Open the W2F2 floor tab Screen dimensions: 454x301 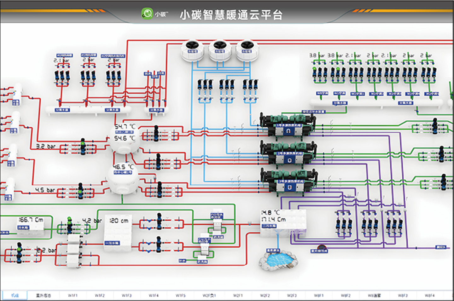(265, 295)
